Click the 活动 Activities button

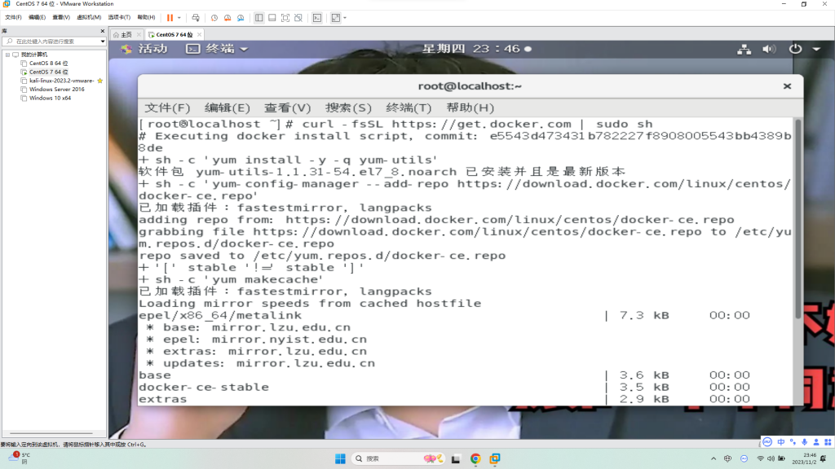152,49
